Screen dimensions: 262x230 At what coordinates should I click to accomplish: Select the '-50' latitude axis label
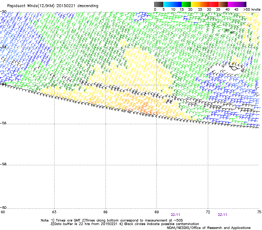(4, 12)
